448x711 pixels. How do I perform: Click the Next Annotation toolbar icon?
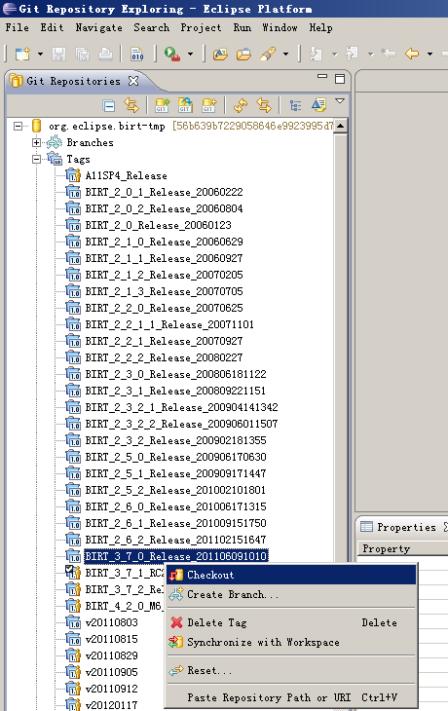(316, 54)
